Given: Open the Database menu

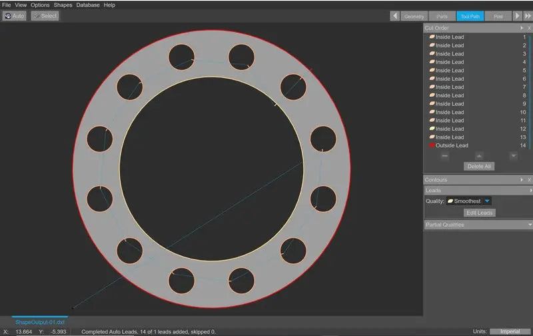Looking at the screenshot, I should tap(88, 5).
